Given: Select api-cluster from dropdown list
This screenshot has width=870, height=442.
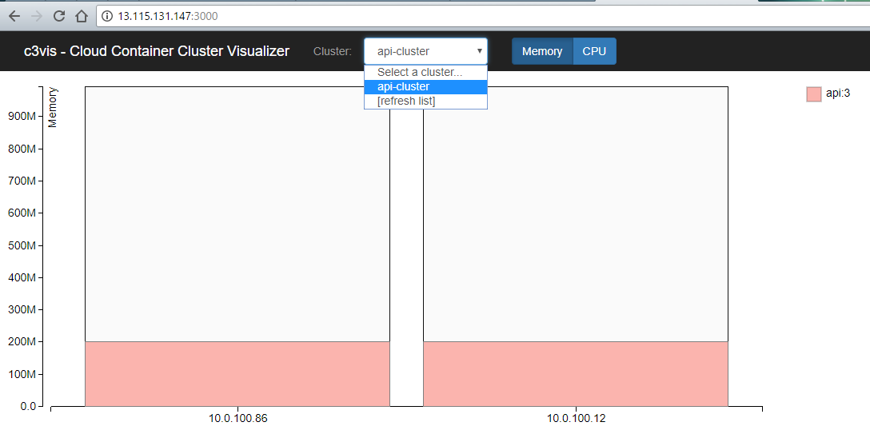Looking at the screenshot, I should (x=425, y=86).
